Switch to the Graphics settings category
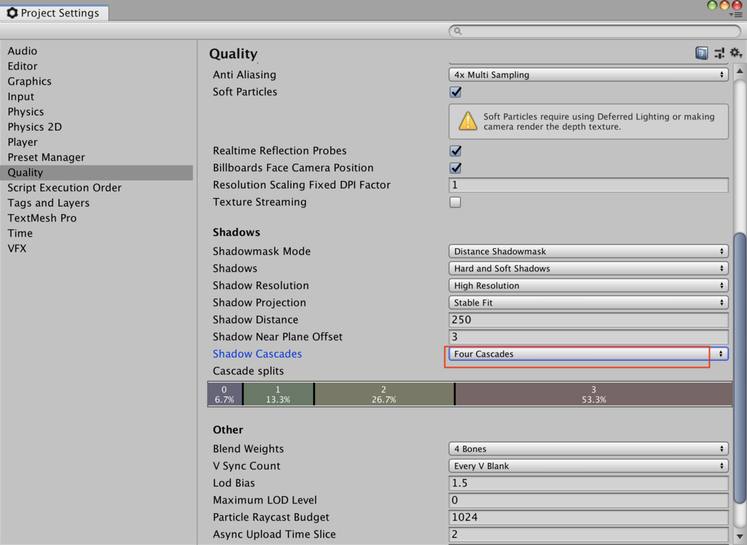 pyautogui.click(x=29, y=81)
